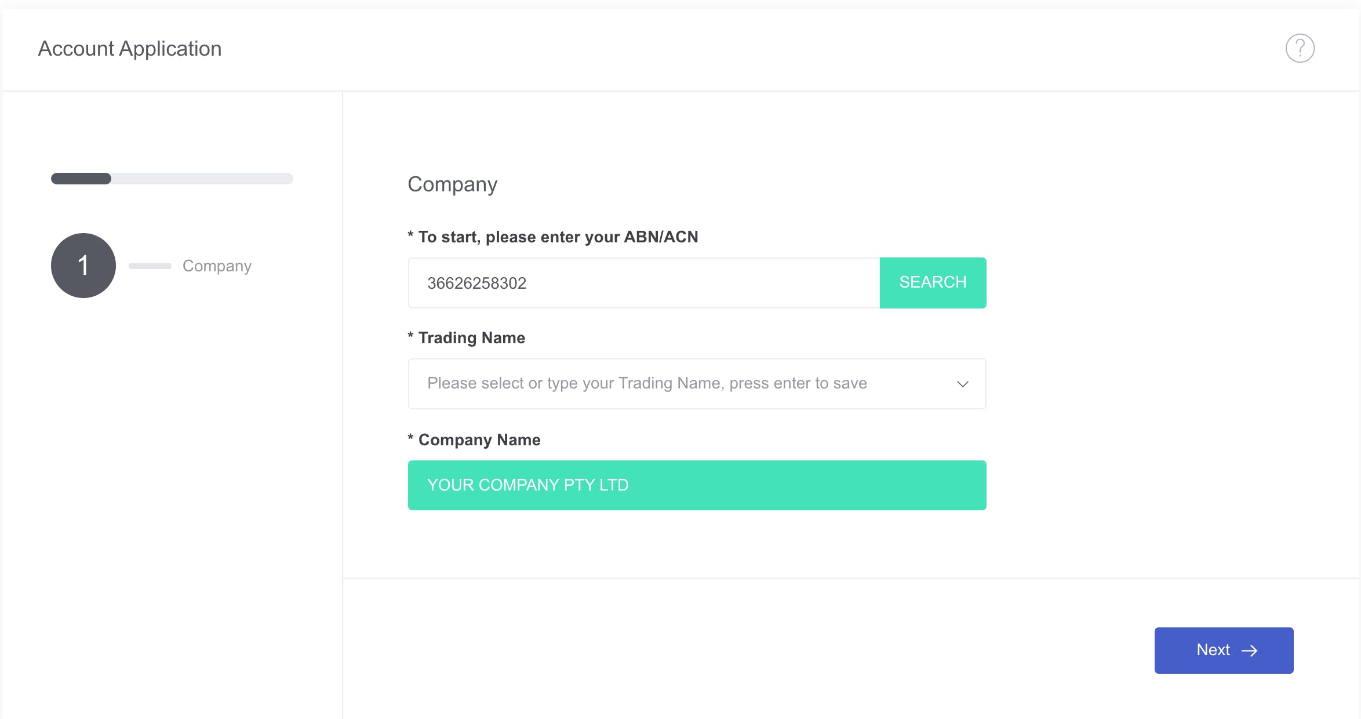
Task: Select the YOUR COMPANY PTY LTD field
Action: tap(697, 485)
